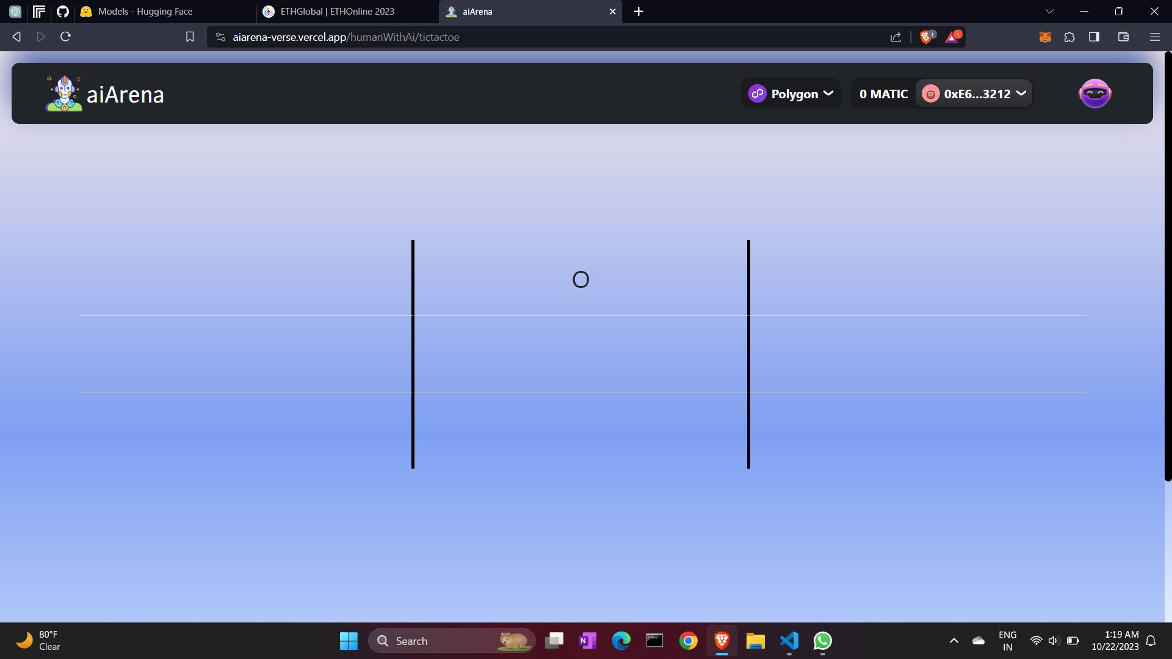Open the 80°F Clear weather widget

pos(38,641)
